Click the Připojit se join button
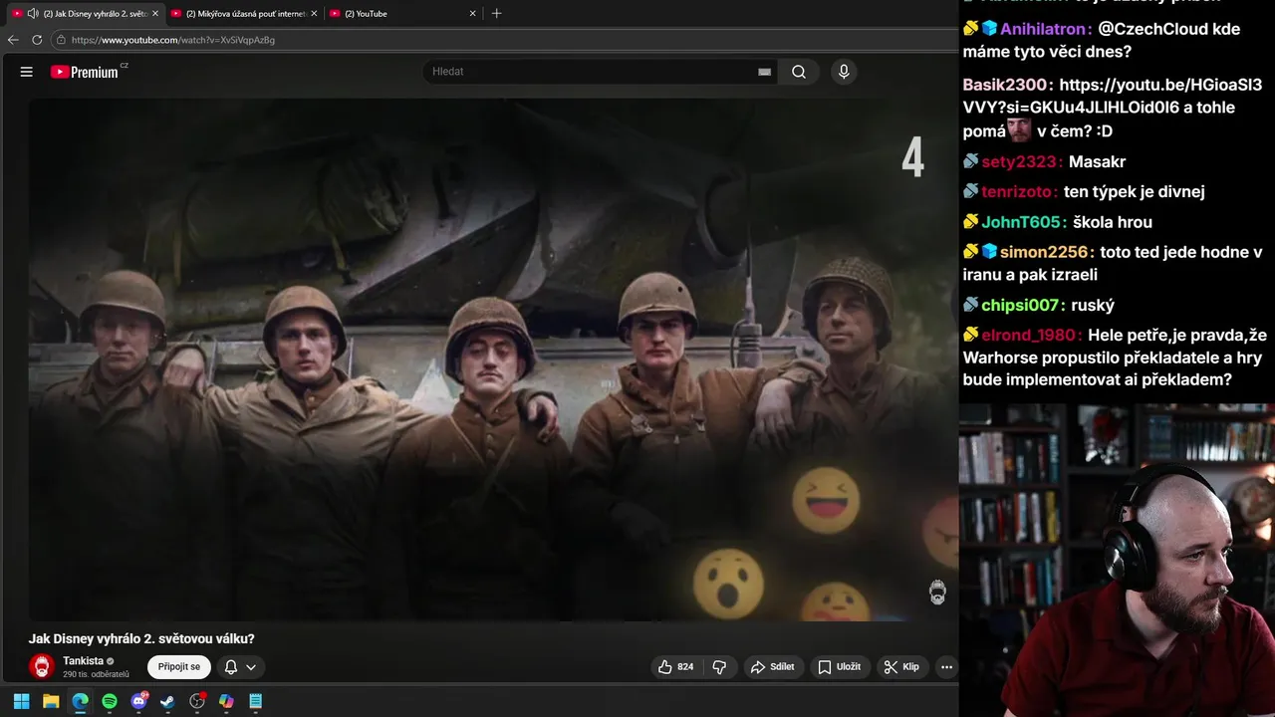This screenshot has height=717, width=1275. click(179, 667)
